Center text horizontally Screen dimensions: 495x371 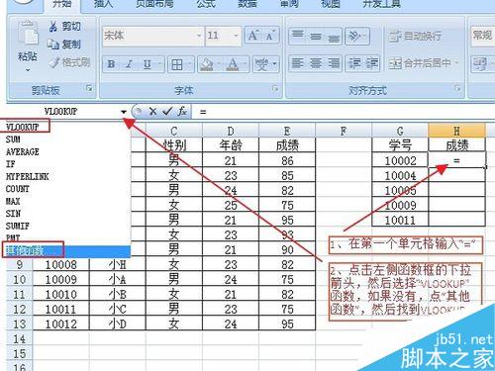(316, 63)
